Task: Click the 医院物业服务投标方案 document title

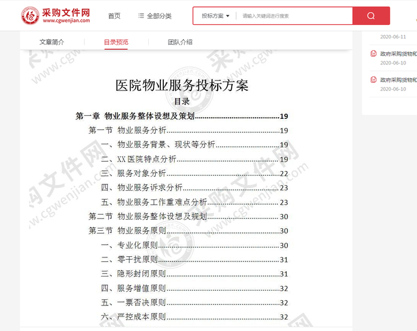Action: pyautogui.click(x=182, y=85)
